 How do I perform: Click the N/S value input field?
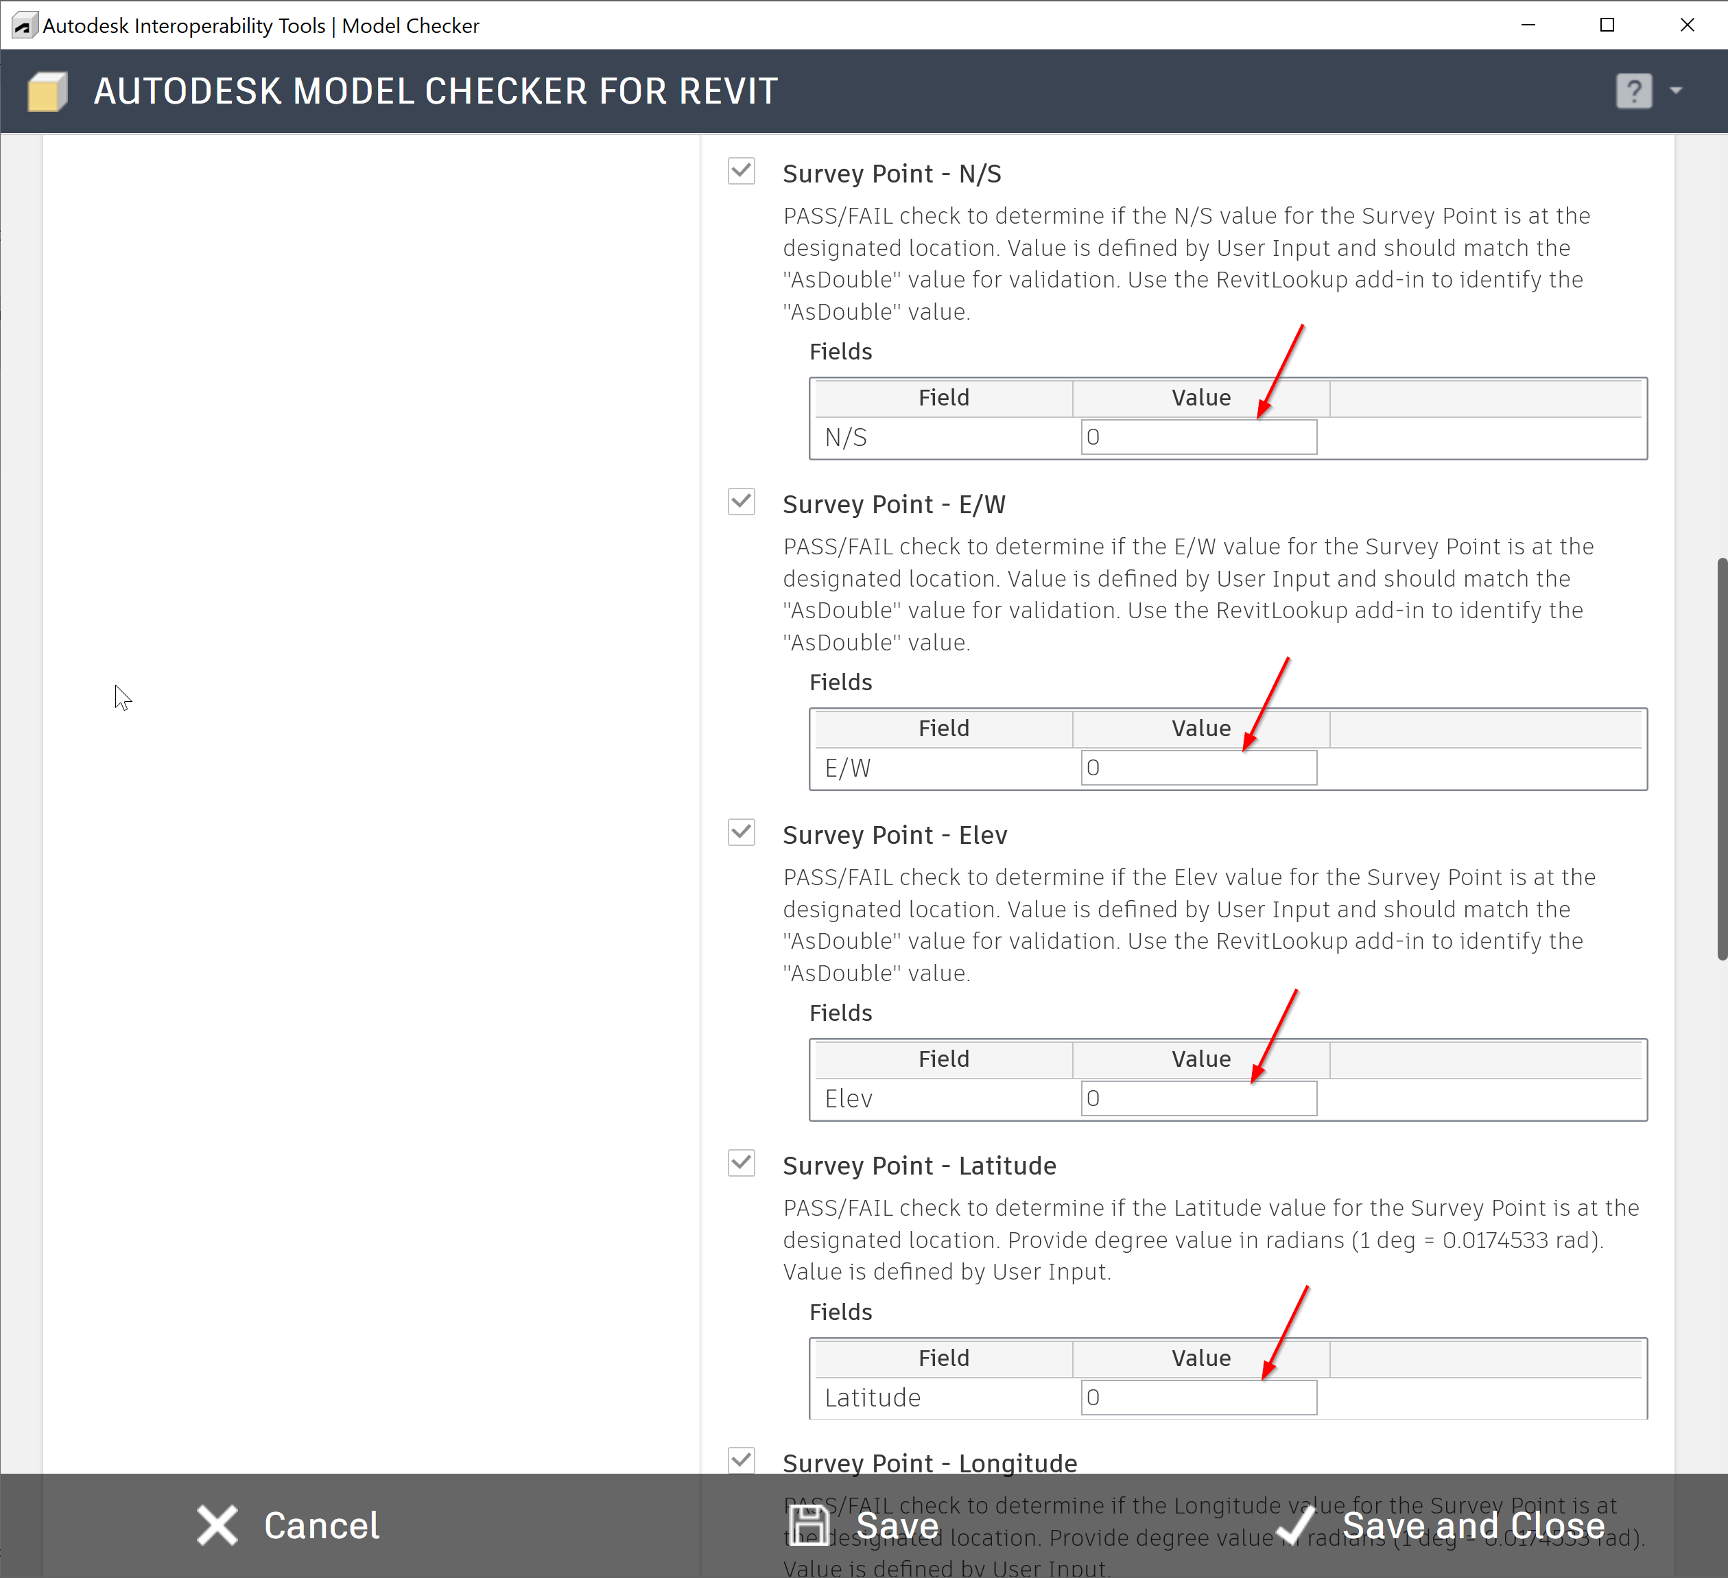pyautogui.click(x=1198, y=437)
